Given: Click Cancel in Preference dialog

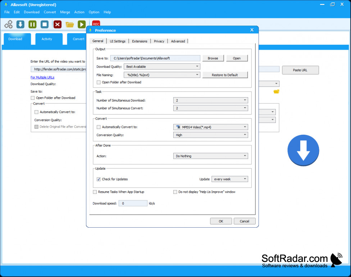Looking at the screenshot, I should coord(245,221).
